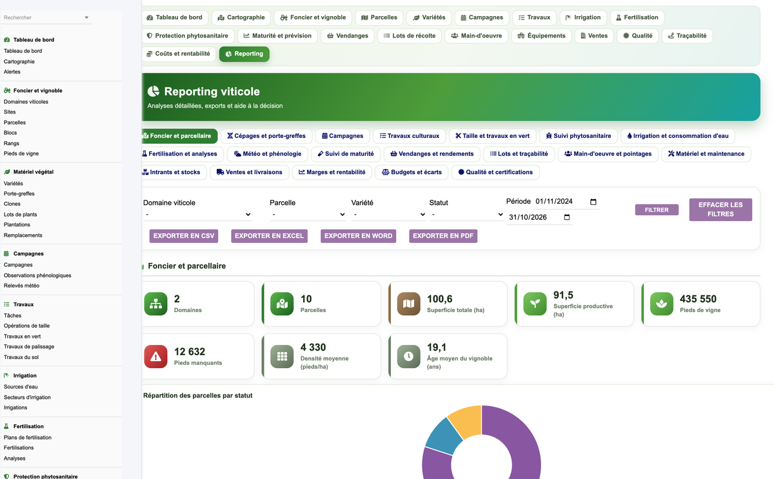
Task: Click the Tableau de bord sidebar icon
Action: 6,40
